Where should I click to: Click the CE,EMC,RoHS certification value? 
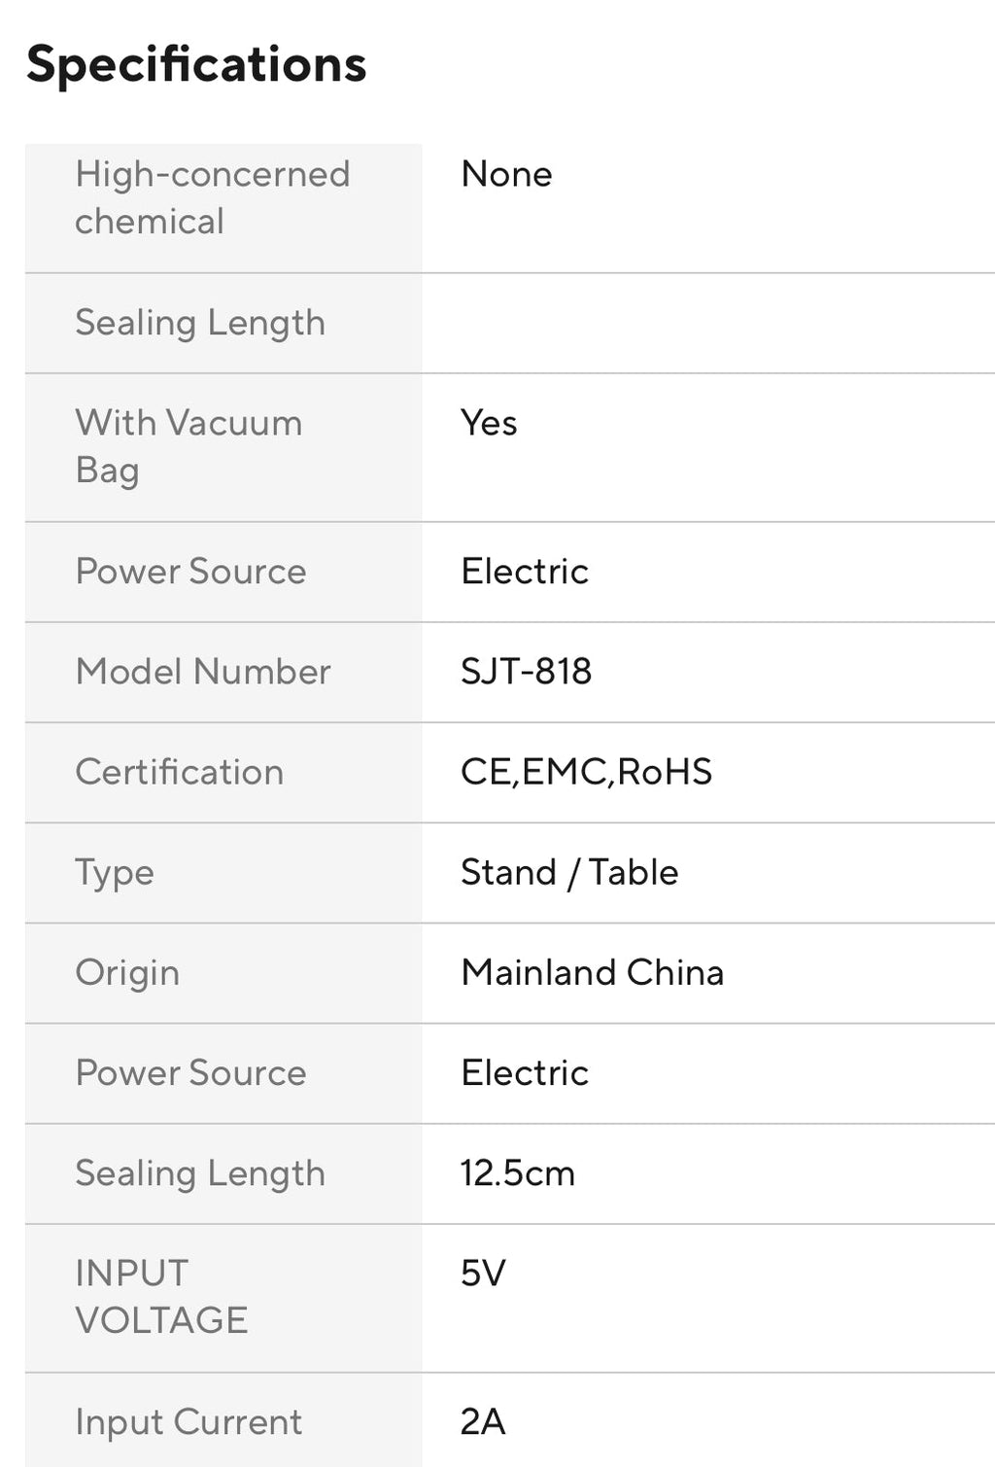[x=586, y=772]
